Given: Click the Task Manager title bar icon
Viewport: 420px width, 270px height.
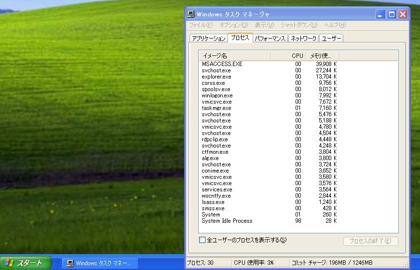Looking at the screenshot, I should pyautogui.click(x=191, y=14).
